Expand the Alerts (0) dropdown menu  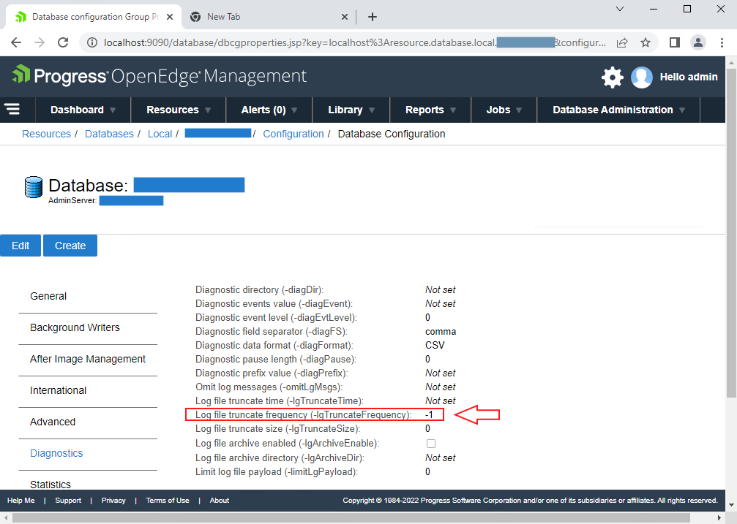pos(269,110)
